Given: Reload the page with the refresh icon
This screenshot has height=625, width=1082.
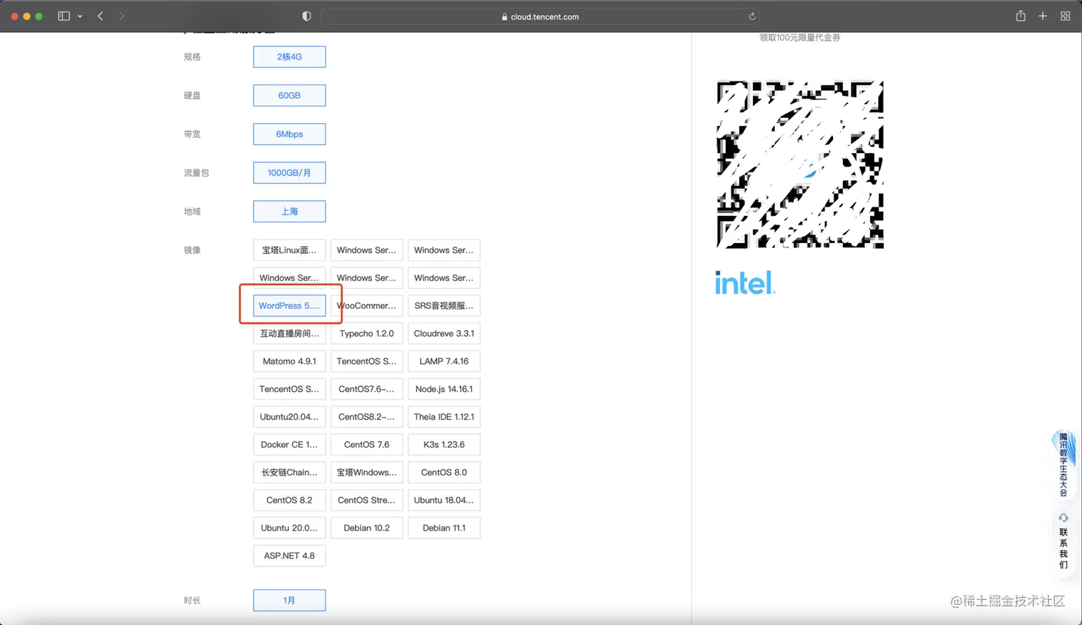Looking at the screenshot, I should tap(752, 16).
